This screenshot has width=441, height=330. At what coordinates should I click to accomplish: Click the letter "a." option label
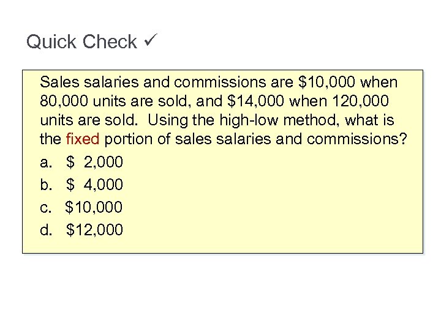[x=46, y=162]
